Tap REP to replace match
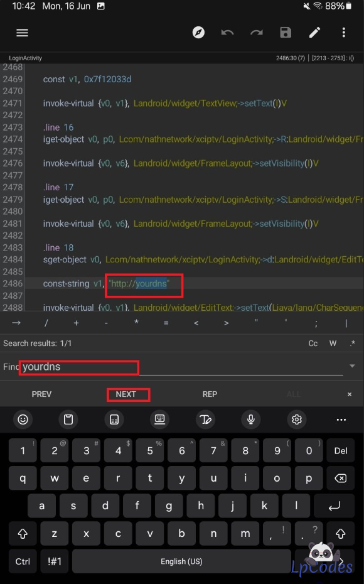This screenshot has height=584, width=364. pyautogui.click(x=210, y=394)
